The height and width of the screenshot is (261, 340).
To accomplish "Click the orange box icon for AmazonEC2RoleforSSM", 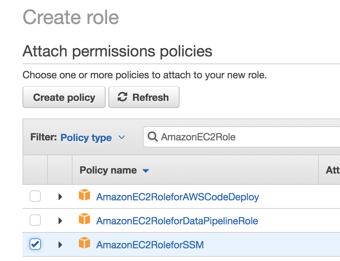I will click(x=84, y=244).
